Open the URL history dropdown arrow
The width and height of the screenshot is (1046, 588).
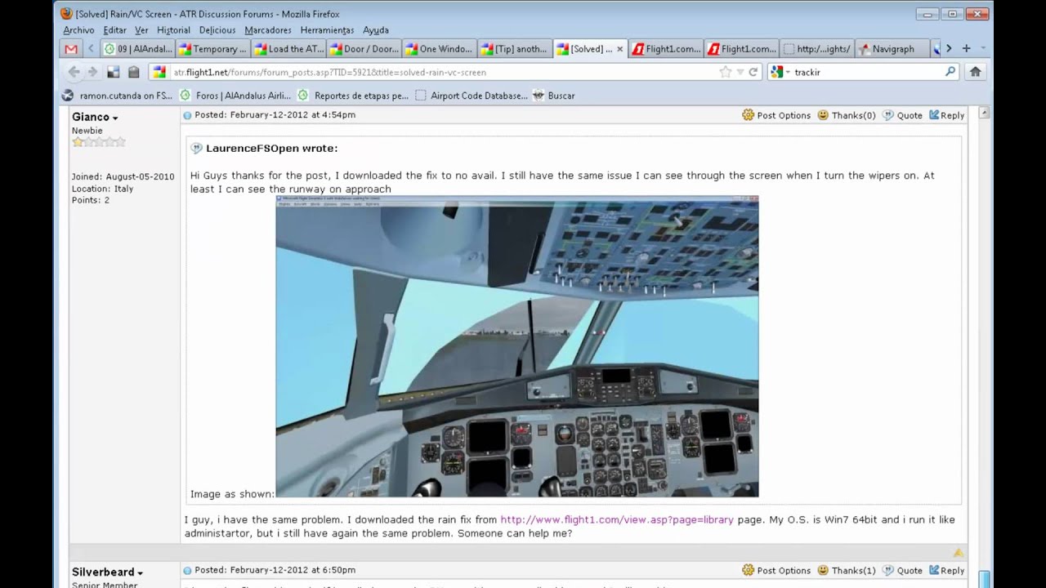(740, 72)
